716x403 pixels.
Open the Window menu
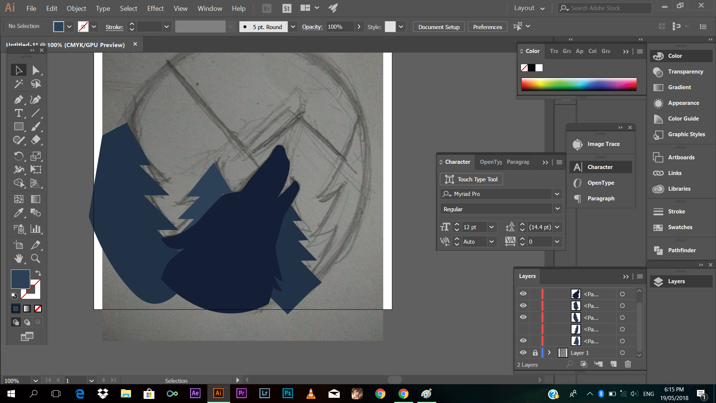point(210,8)
